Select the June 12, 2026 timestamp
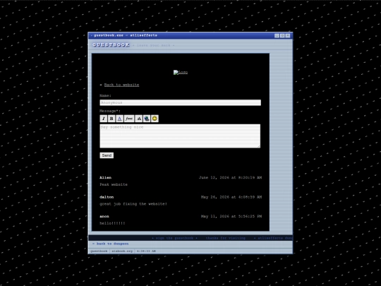Screen dimensions: 381x286 tap(230, 177)
